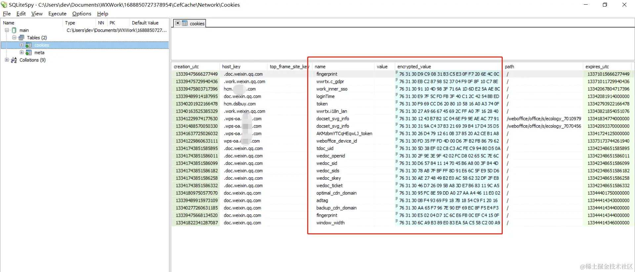Open the Help menu
The width and height of the screenshot is (635, 272).
coord(103,14)
